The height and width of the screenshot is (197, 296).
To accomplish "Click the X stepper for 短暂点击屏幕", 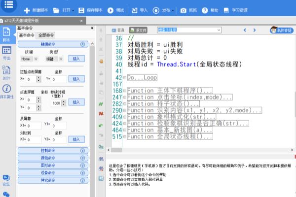I will (38, 79).
